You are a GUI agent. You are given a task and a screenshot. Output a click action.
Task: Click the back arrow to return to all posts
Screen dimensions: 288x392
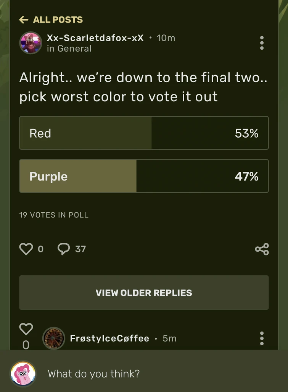click(24, 20)
